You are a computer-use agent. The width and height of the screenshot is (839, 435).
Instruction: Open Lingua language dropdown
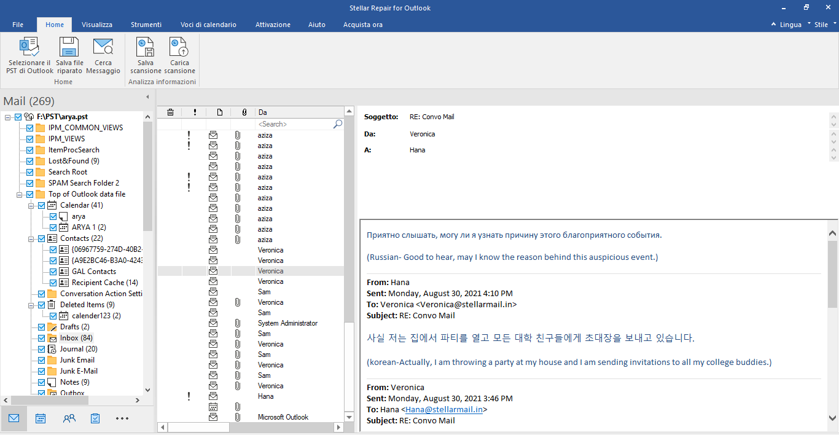click(790, 25)
